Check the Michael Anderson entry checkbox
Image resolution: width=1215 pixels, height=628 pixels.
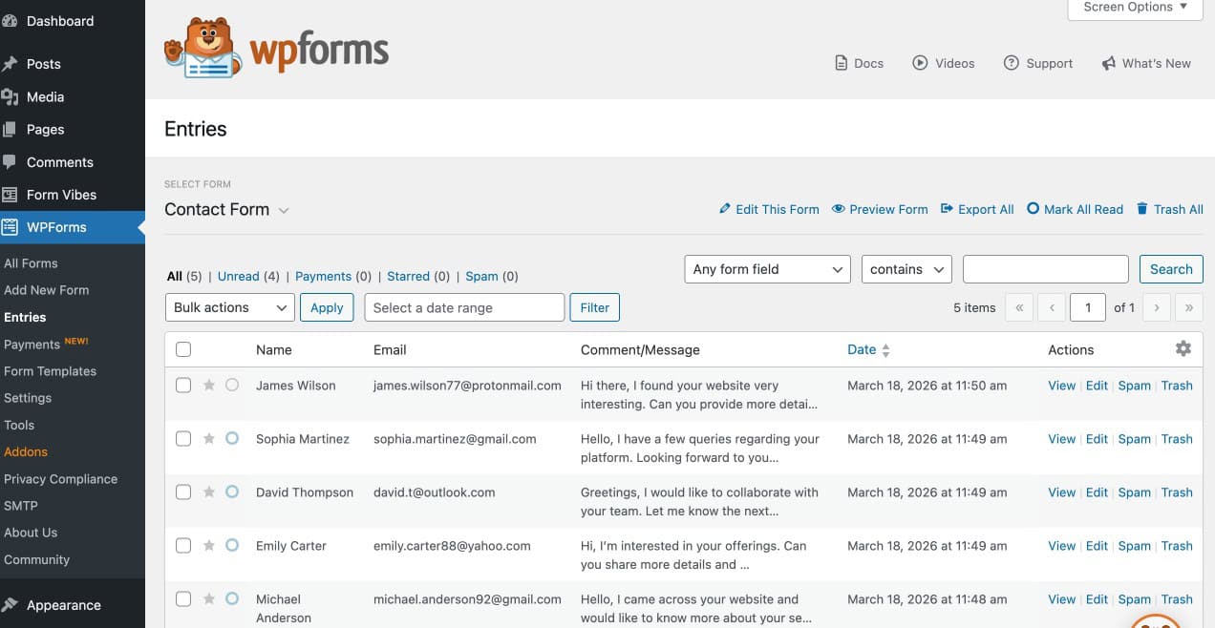(183, 599)
